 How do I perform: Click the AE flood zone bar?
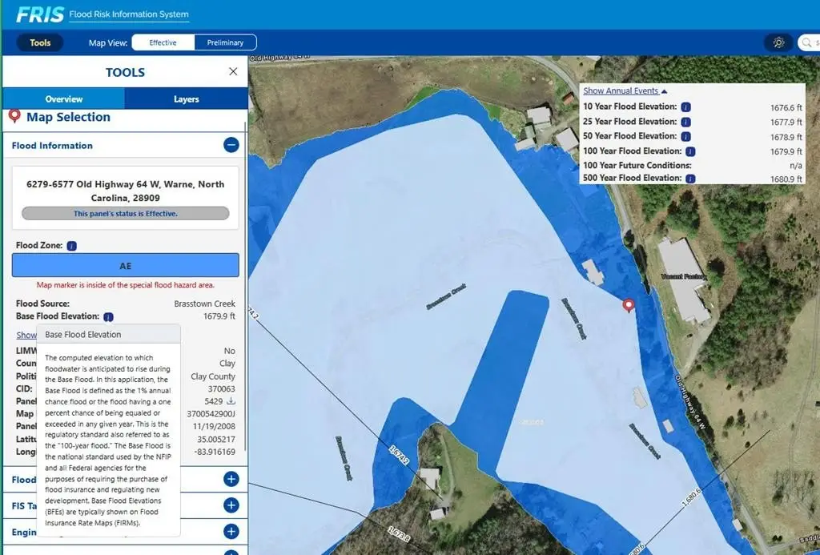tap(125, 266)
